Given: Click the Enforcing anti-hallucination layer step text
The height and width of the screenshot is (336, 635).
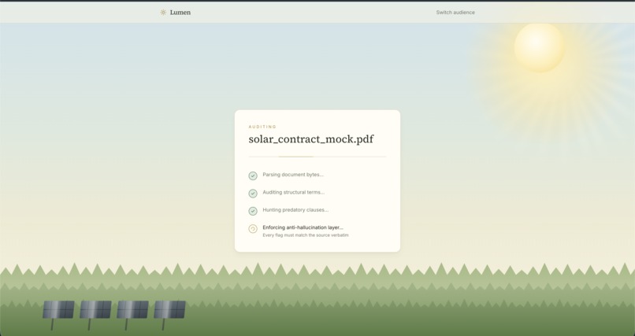Looking at the screenshot, I should pyautogui.click(x=303, y=227).
